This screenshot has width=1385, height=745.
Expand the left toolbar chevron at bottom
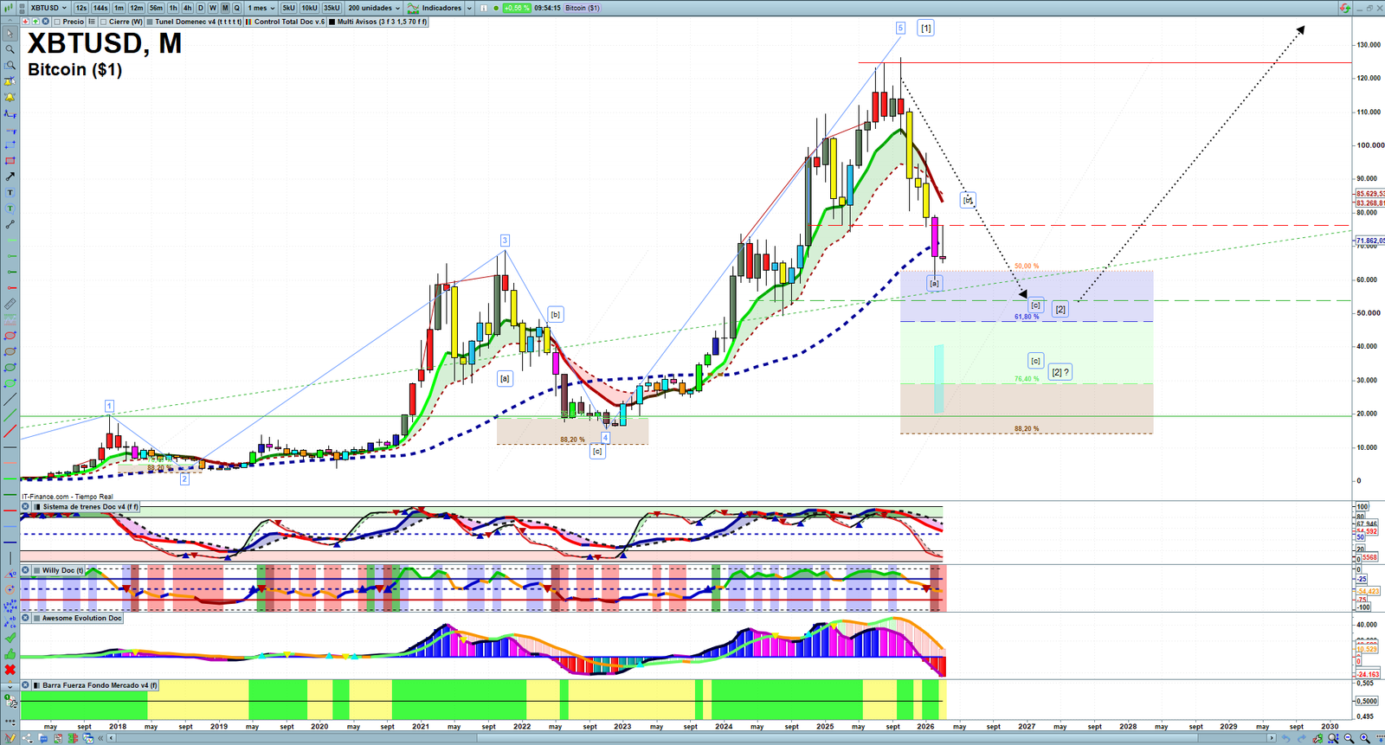pyautogui.click(x=10, y=686)
